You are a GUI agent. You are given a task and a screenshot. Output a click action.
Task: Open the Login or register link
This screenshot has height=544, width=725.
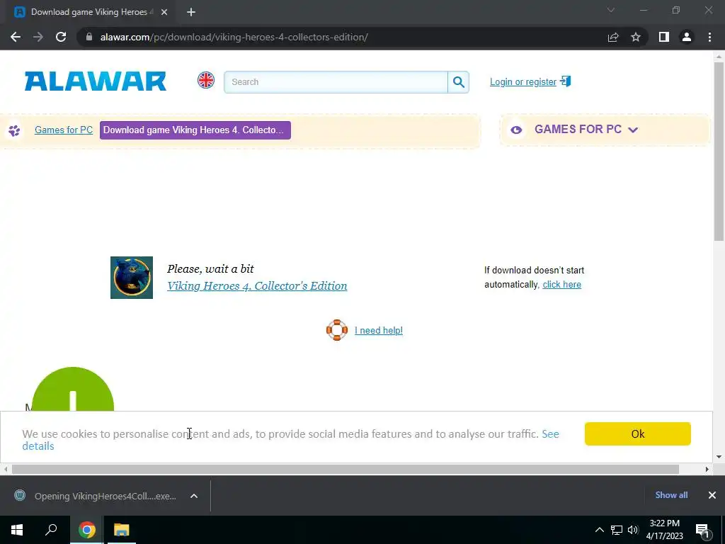coord(523,82)
